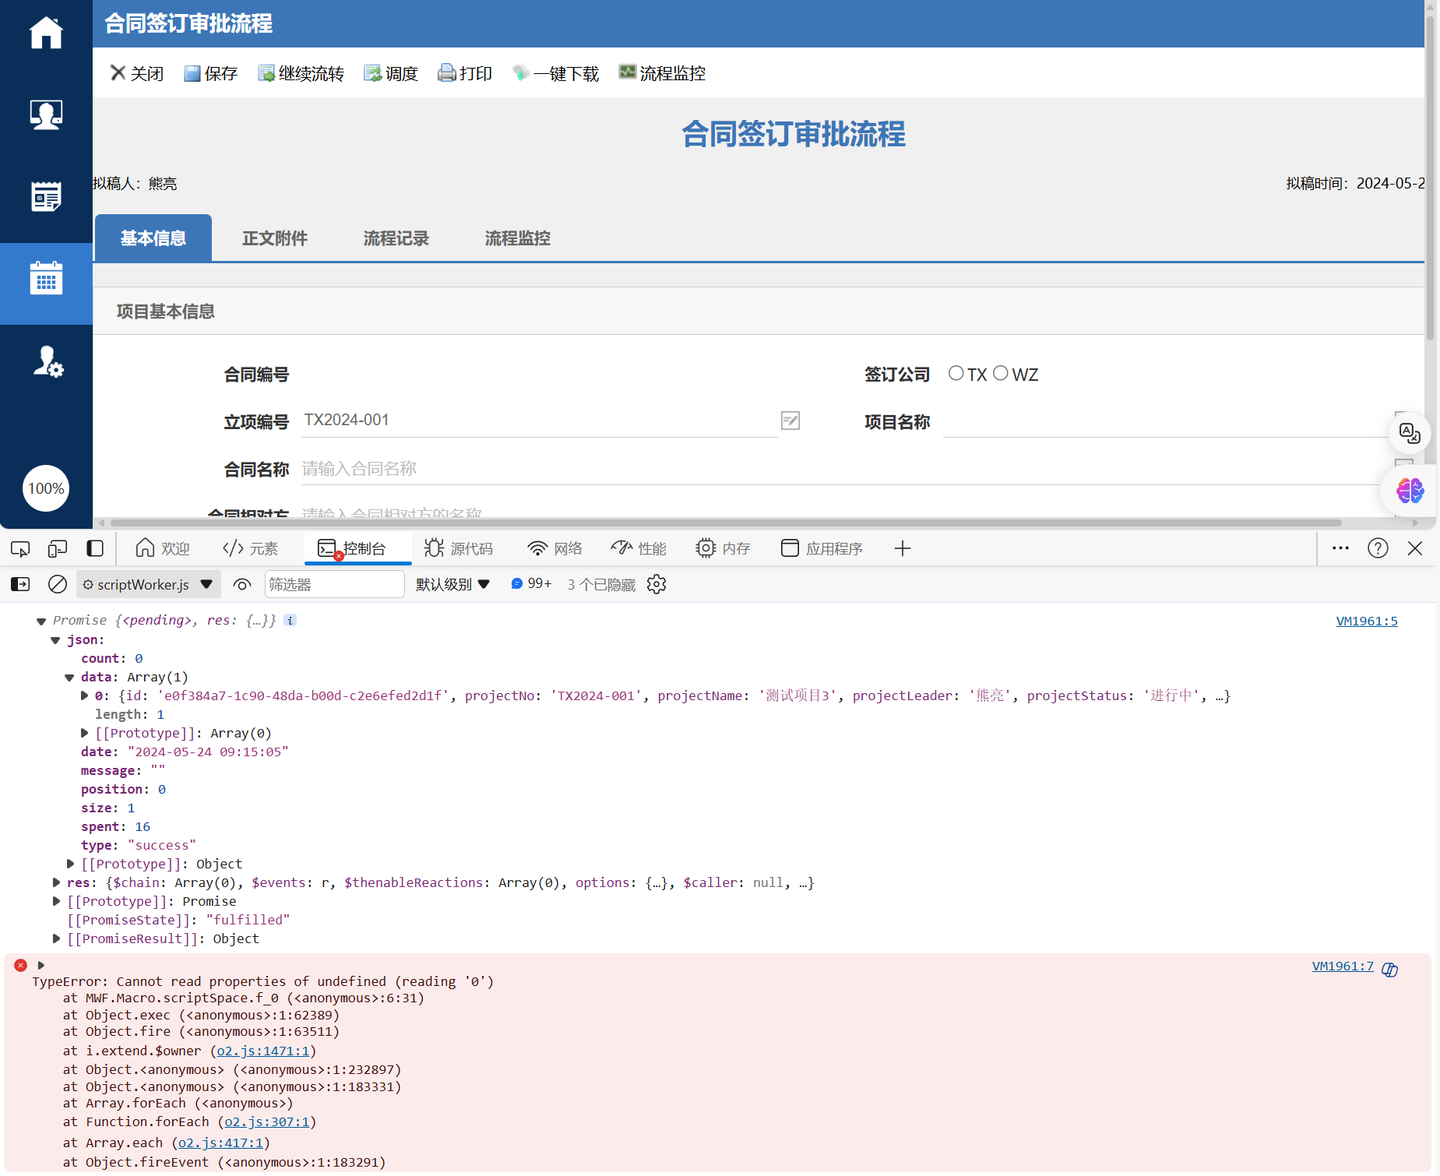Select the TX radio for 签订公司
This screenshot has width=1440, height=1176.
tap(956, 374)
